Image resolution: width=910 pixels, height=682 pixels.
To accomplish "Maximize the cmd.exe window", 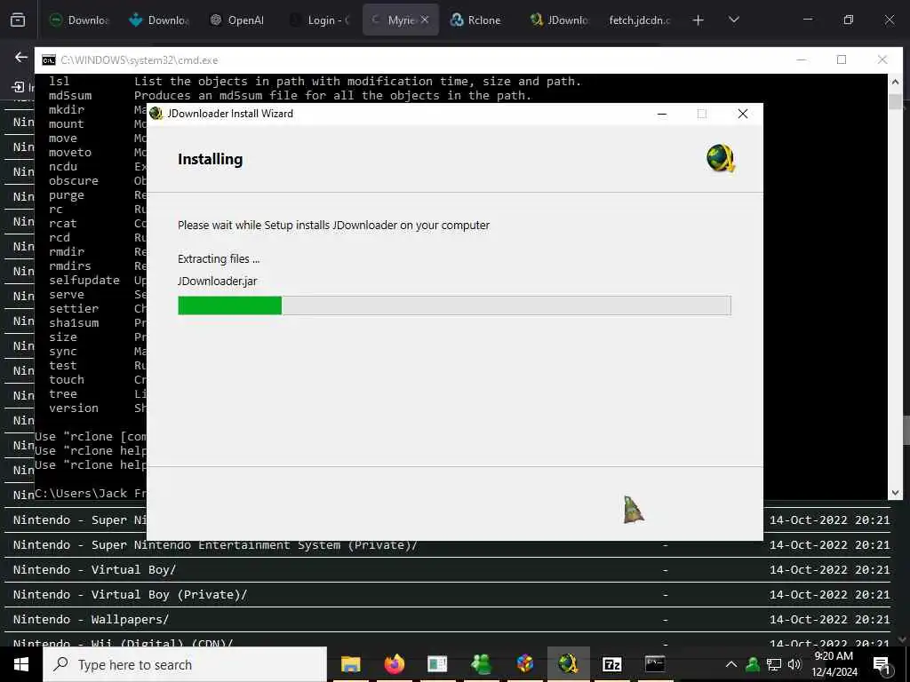I will tap(842, 59).
